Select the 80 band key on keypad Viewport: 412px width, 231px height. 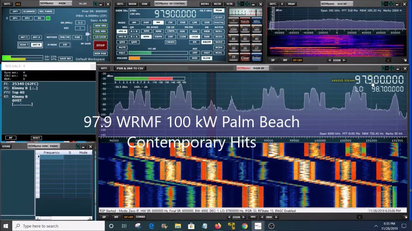click(x=233, y=39)
